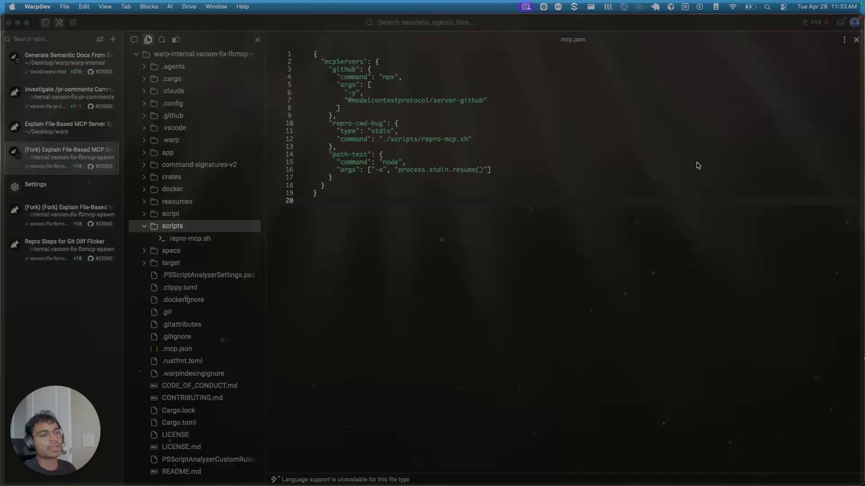Open the AI menu in the menu bar
Image resolution: width=865 pixels, height=486 pixels.
pyautogui.click(x=170, y=6)
